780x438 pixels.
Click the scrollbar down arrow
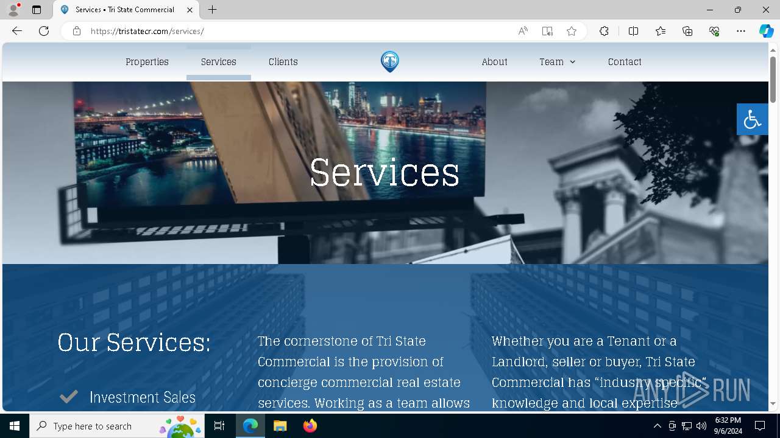pyautogui.click(x=773, y=403)
